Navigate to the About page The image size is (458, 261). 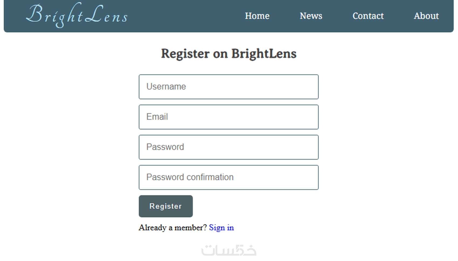(x=426, y=16)
